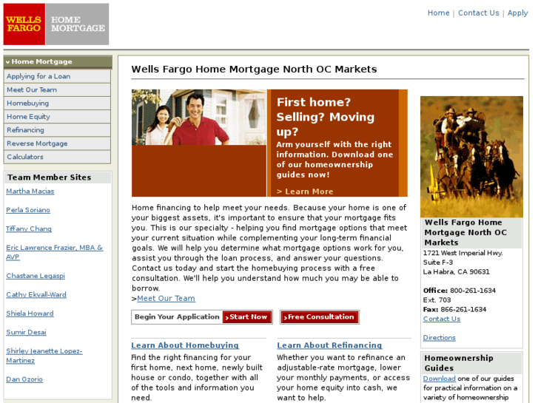
Task: Visit Shiela Howard team site
Action: pyautogui.click(x=30, y=314)
